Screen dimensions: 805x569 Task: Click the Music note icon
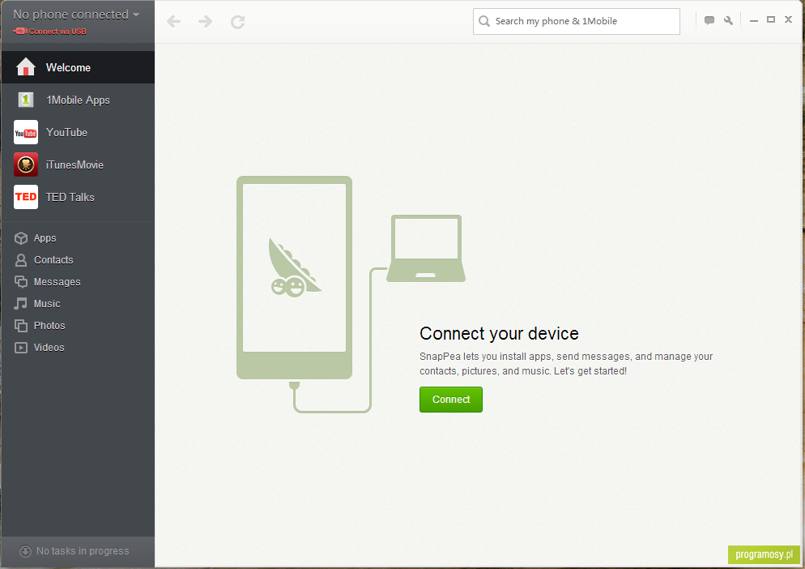tap(20, 303)
